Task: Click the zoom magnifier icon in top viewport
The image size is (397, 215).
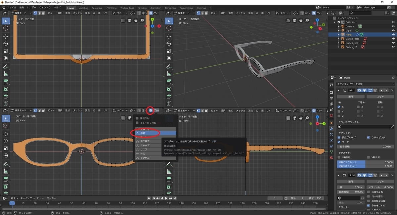Action: 142,21
